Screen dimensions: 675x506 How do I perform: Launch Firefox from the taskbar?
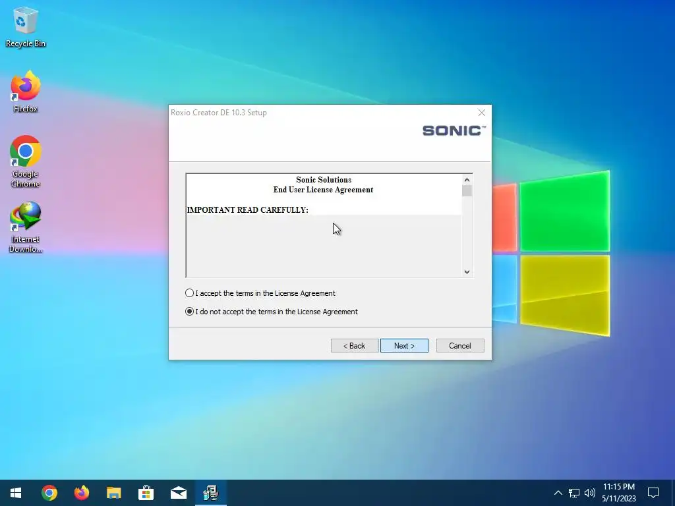coord(81,493)
